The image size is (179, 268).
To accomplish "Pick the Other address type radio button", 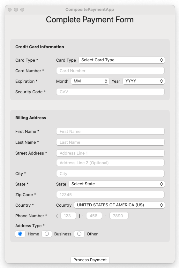I will (79, 234).
